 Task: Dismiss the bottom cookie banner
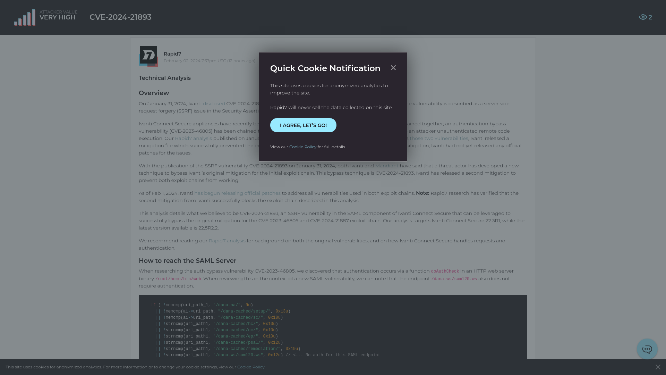658,367
